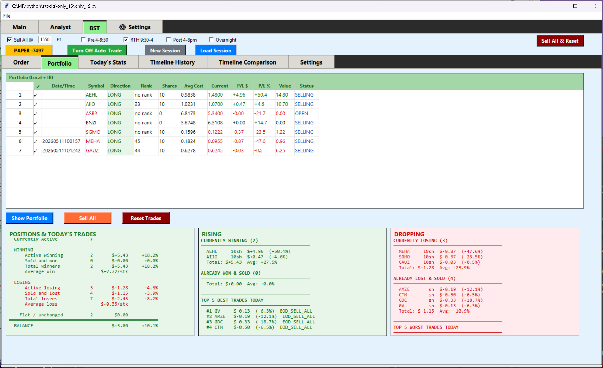
Task: Open the top Settings tab with gear
Action: coord(135,27)
